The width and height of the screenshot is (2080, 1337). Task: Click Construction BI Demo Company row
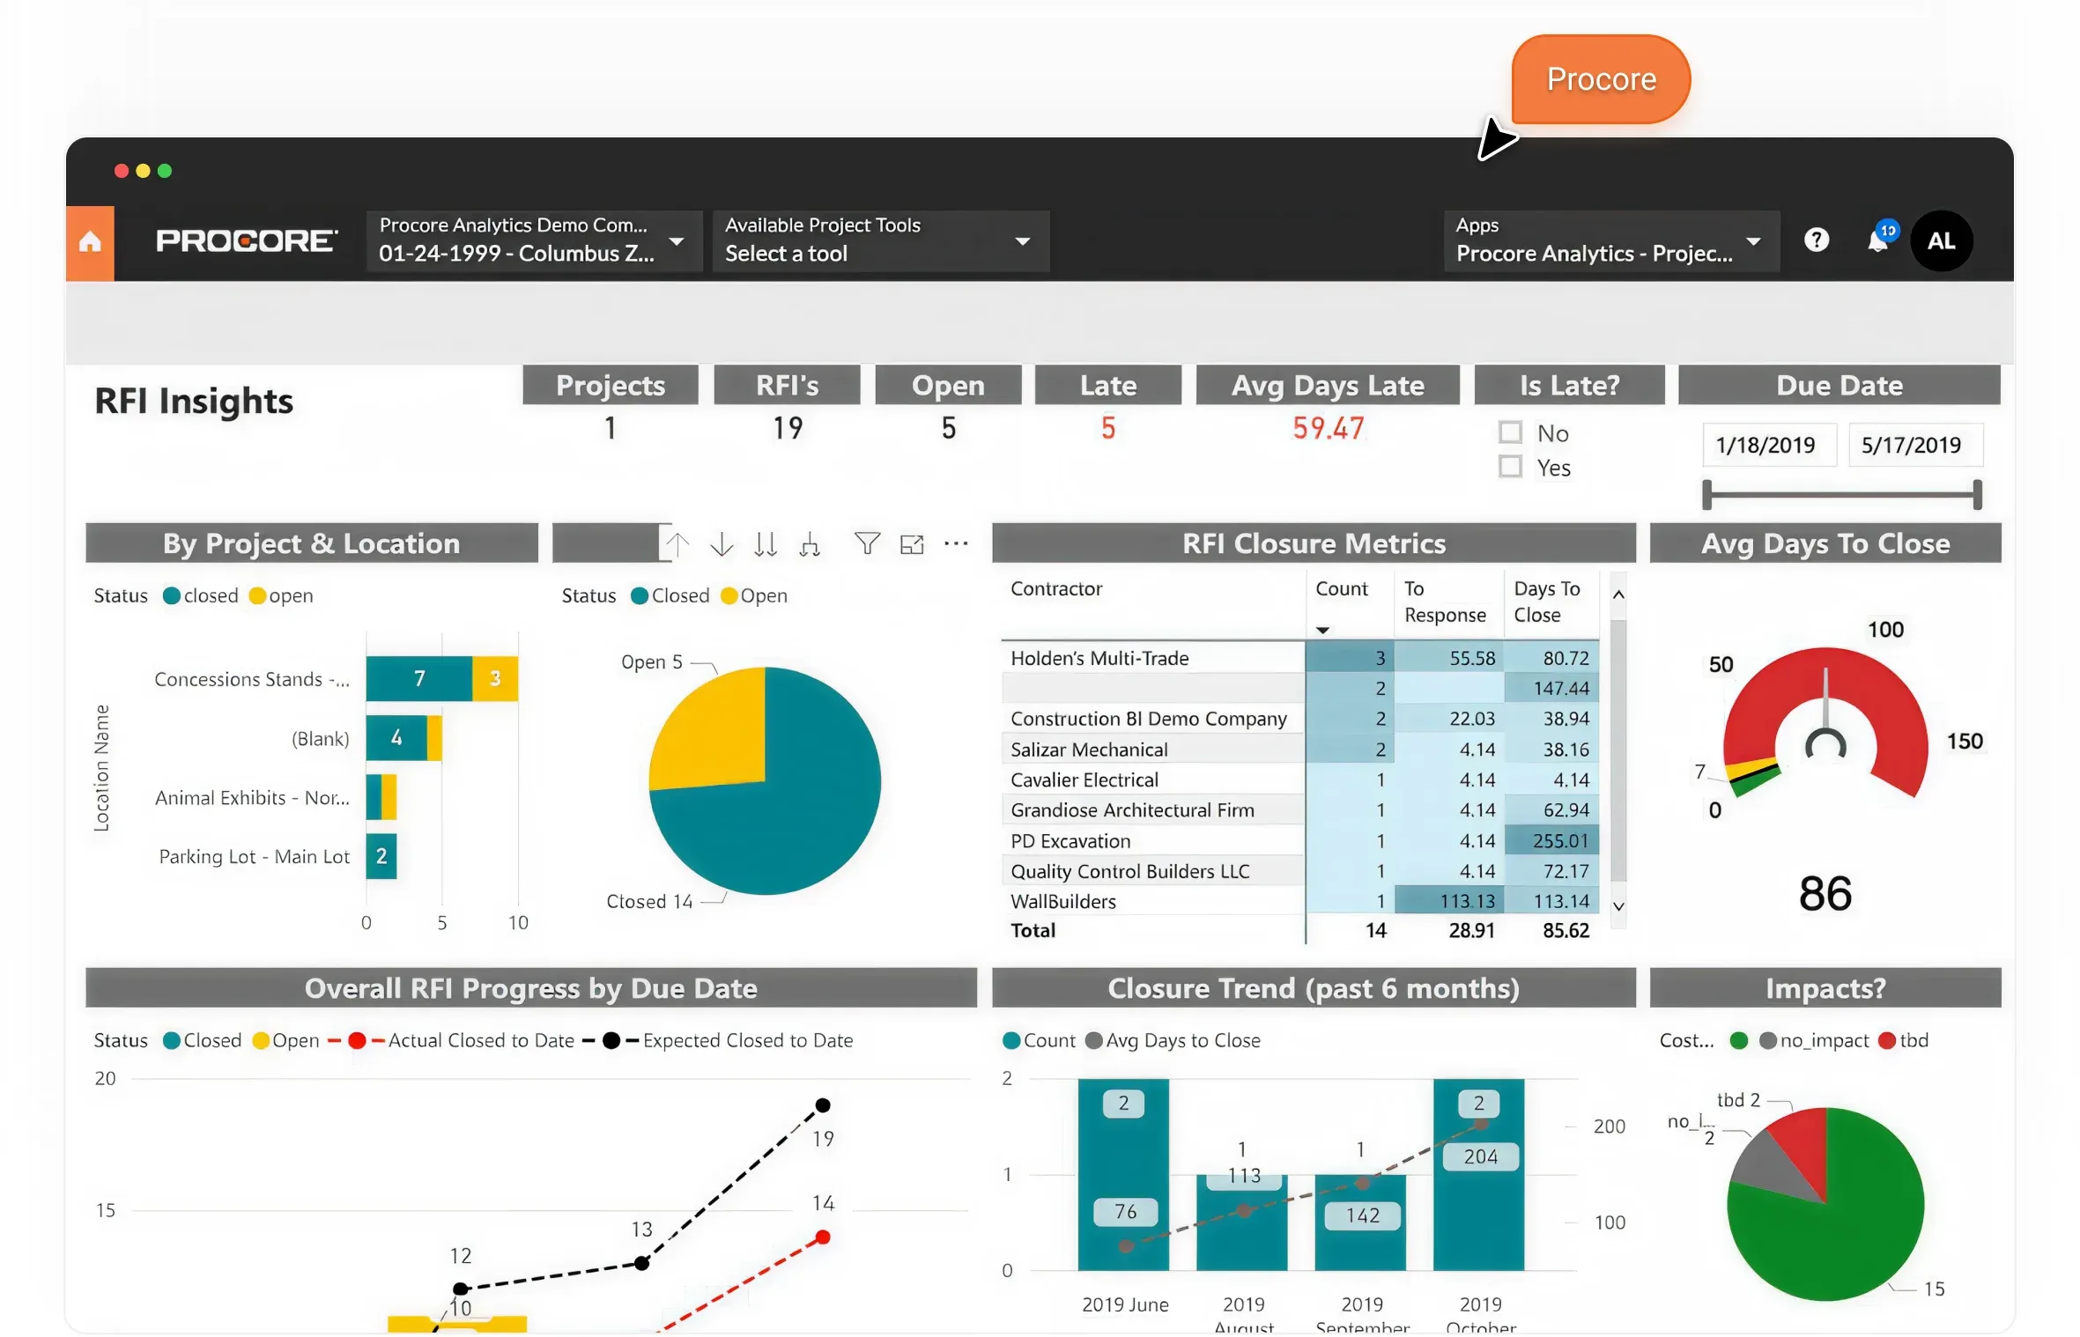click(1300, 719)
